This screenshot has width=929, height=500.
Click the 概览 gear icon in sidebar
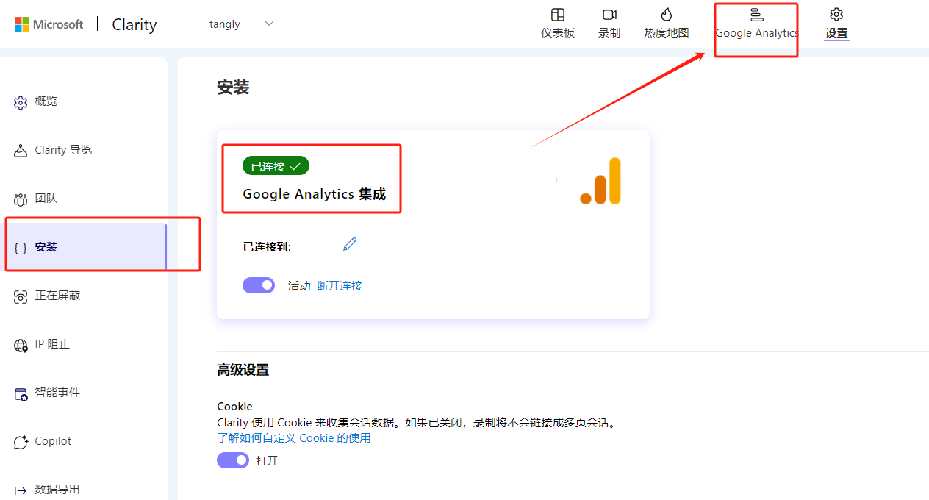click(21, 102)
